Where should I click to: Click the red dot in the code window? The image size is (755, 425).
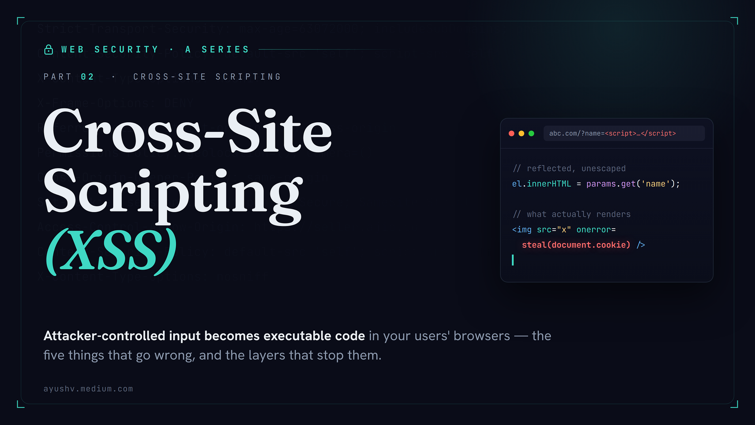pyautogui.click(x=511, y=133)
